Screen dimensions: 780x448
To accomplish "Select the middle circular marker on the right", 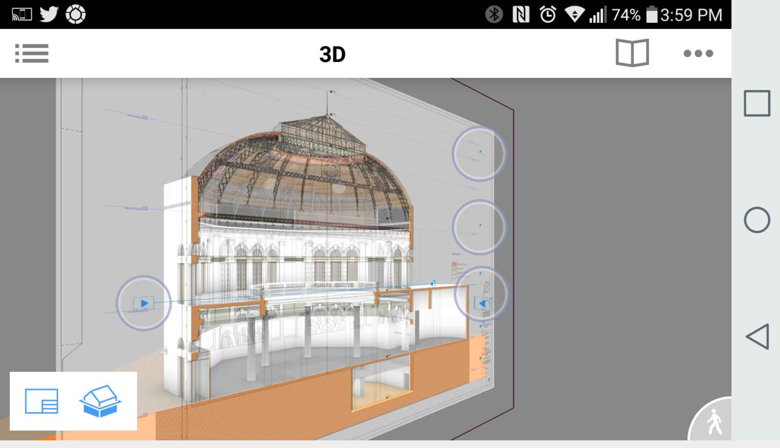I will click(x=479, y=227).
